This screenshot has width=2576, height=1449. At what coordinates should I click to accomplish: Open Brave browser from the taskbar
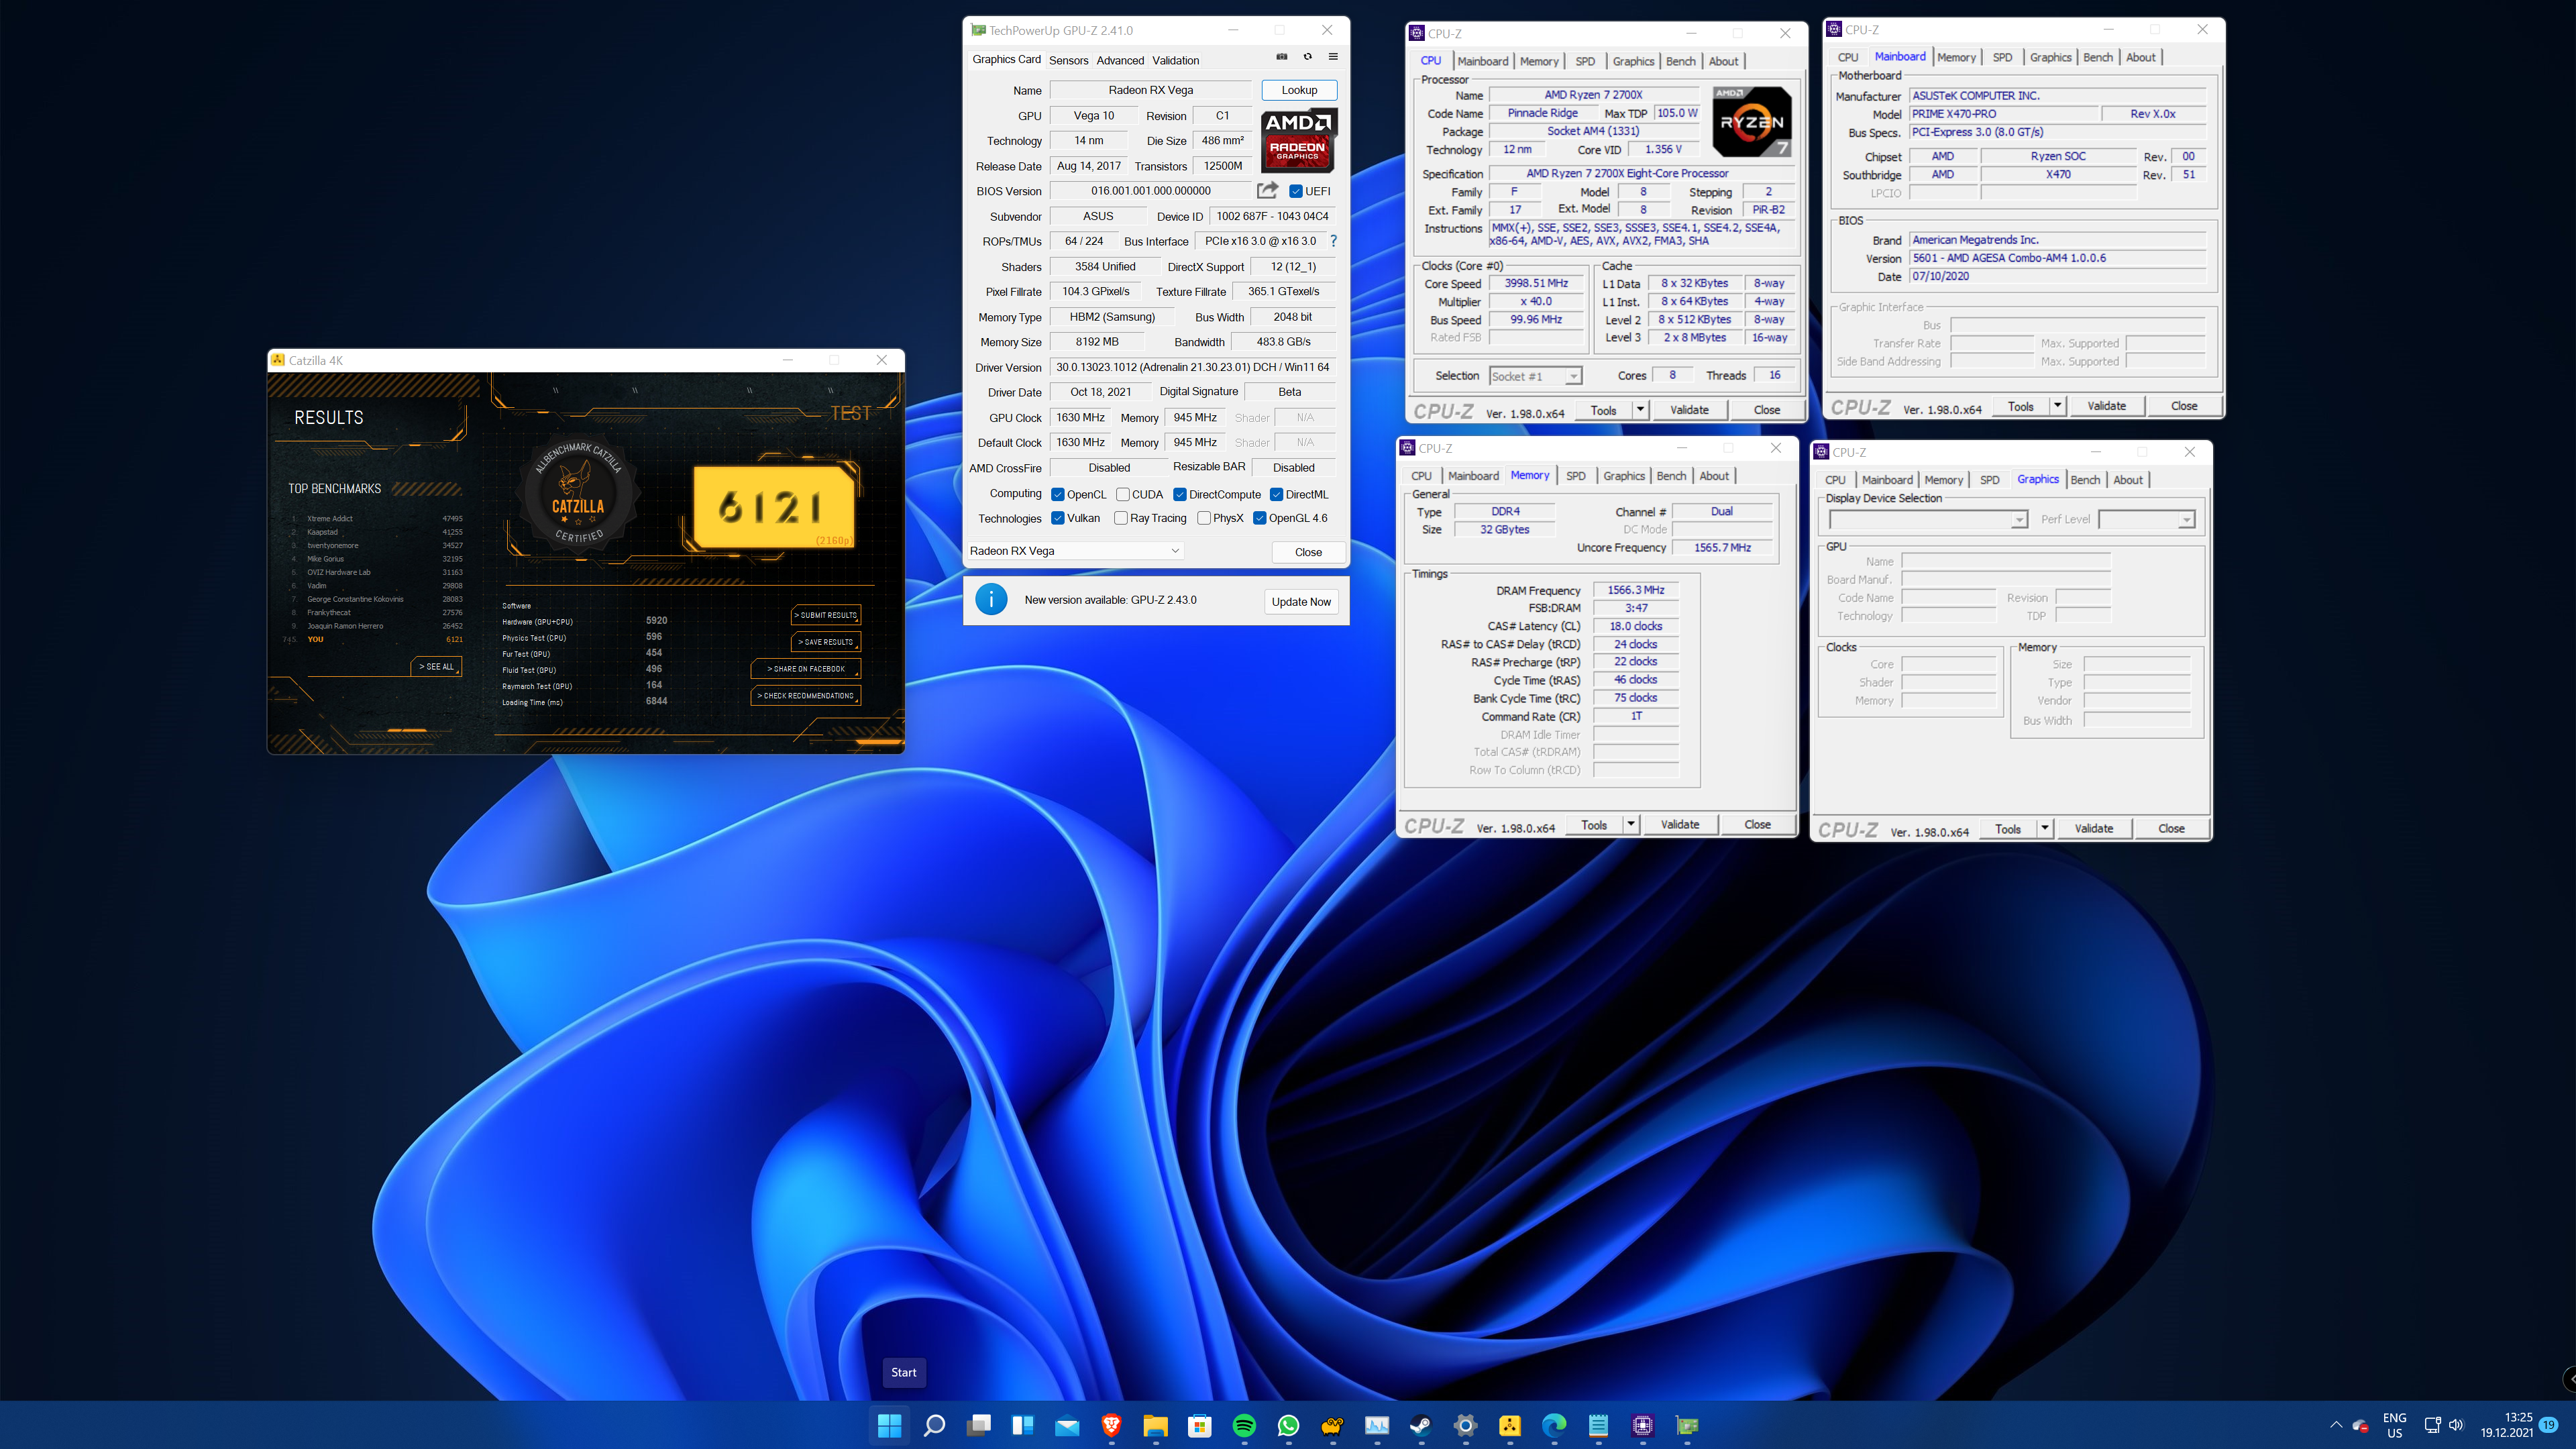(1111, 1425)
